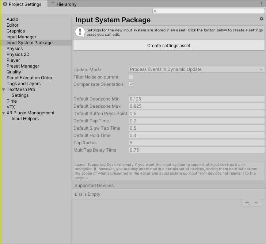Select Time in the settings list
The width and height of the screenshot is (266, 244).
(12, 101)
